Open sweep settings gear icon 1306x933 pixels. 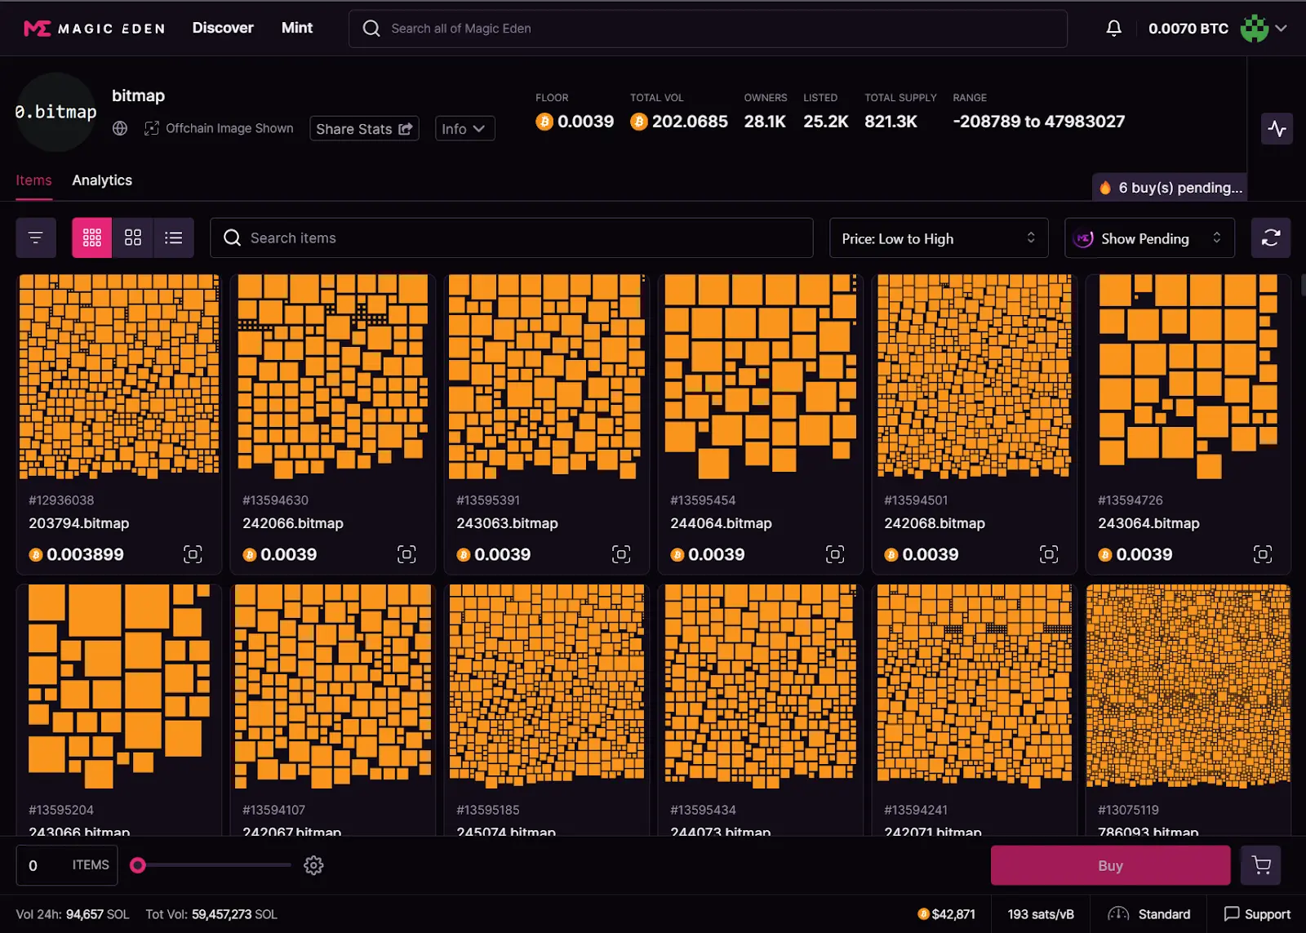[x=313, y=865]
